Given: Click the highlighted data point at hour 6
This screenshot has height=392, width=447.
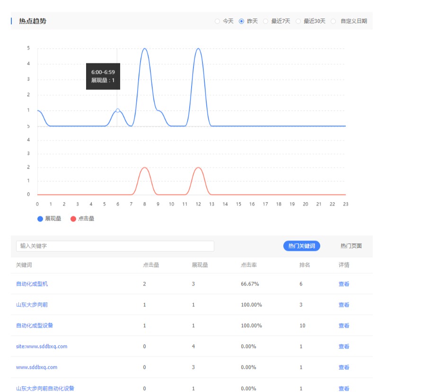Looking at the screenshot, I should coord(118,110).
